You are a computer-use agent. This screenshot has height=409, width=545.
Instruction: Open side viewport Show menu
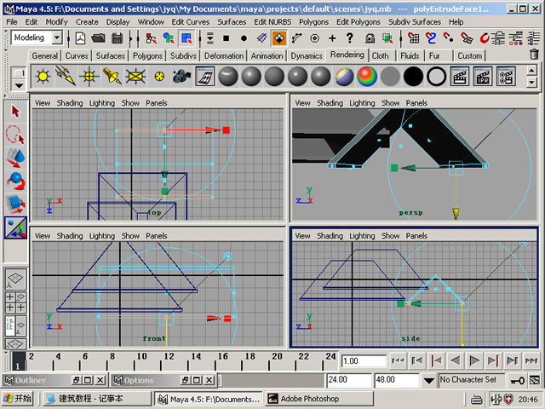pyautogui.click(x=390, y=236)
